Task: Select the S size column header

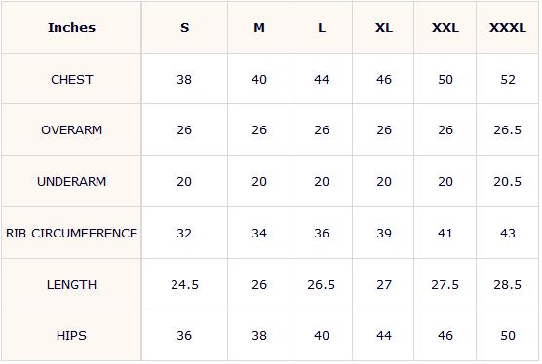Action: click(184, 27)
